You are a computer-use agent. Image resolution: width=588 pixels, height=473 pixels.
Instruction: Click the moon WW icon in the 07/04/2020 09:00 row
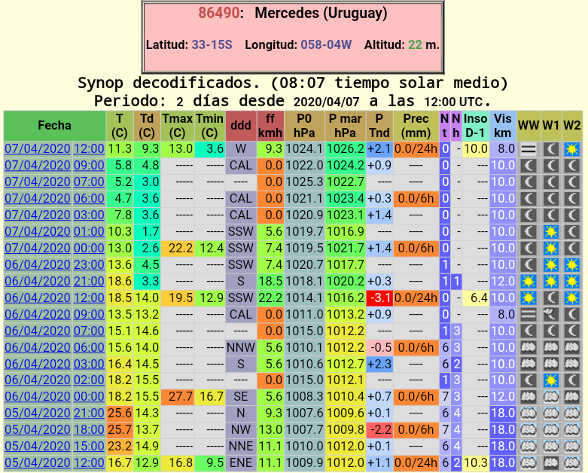tap(529, 166)
